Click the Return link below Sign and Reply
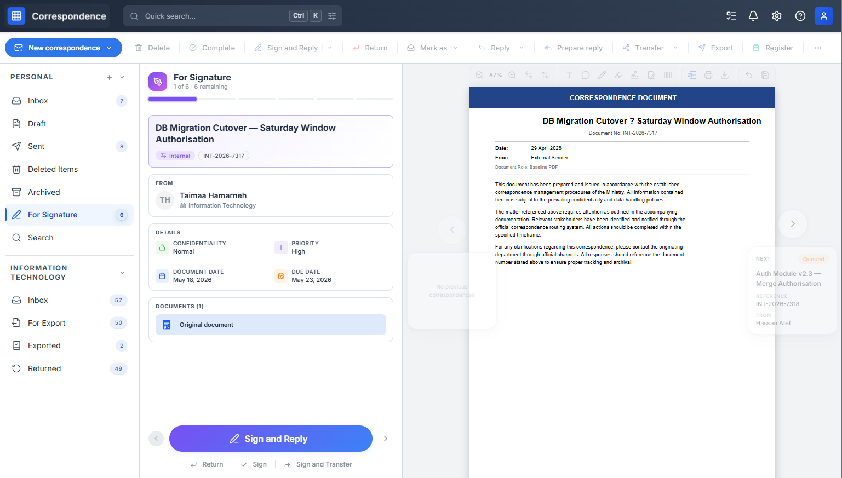 click(207, 464)
